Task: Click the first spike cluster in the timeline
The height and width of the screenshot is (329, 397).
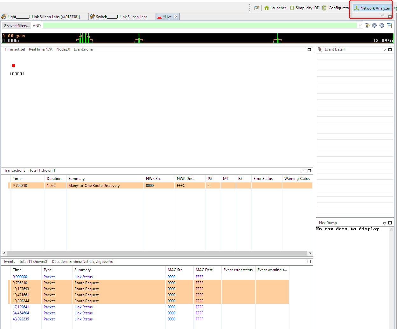Action: (x=84, y=38)
